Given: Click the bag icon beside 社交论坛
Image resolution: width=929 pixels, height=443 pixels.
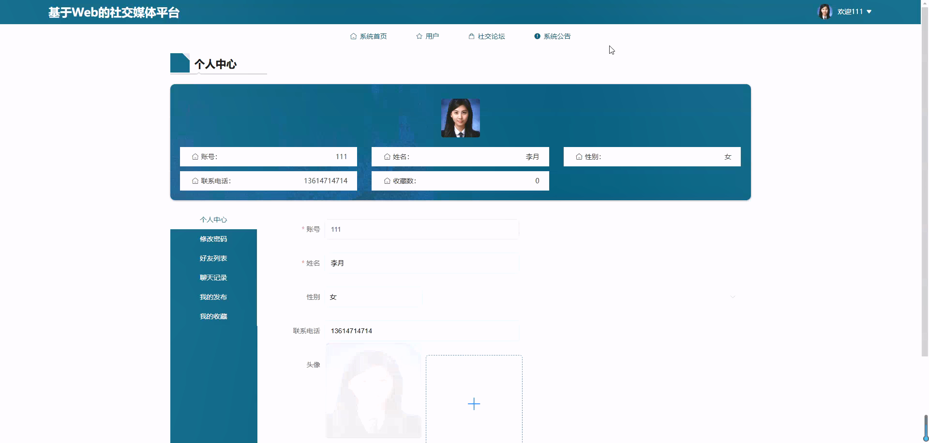Looking at the screenshot, I should point(471,36).
